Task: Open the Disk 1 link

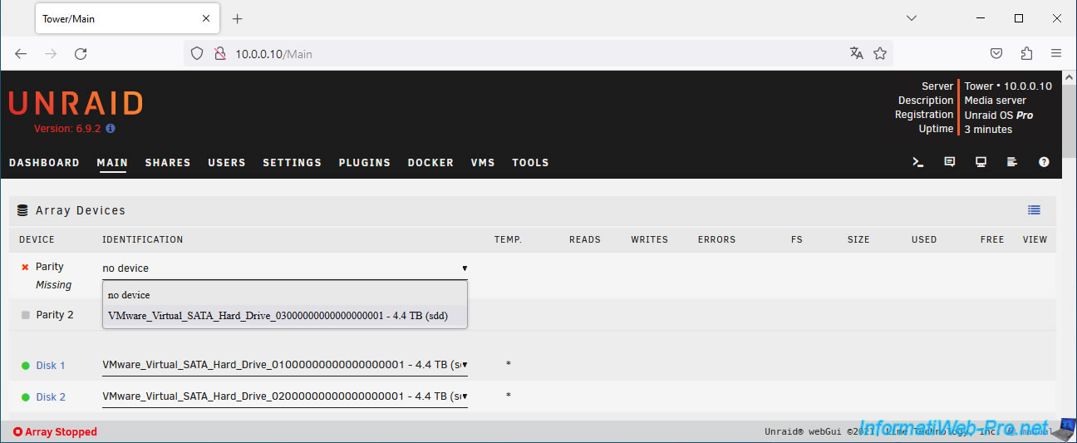Action: pyautogui.click(x=51, y=366)
